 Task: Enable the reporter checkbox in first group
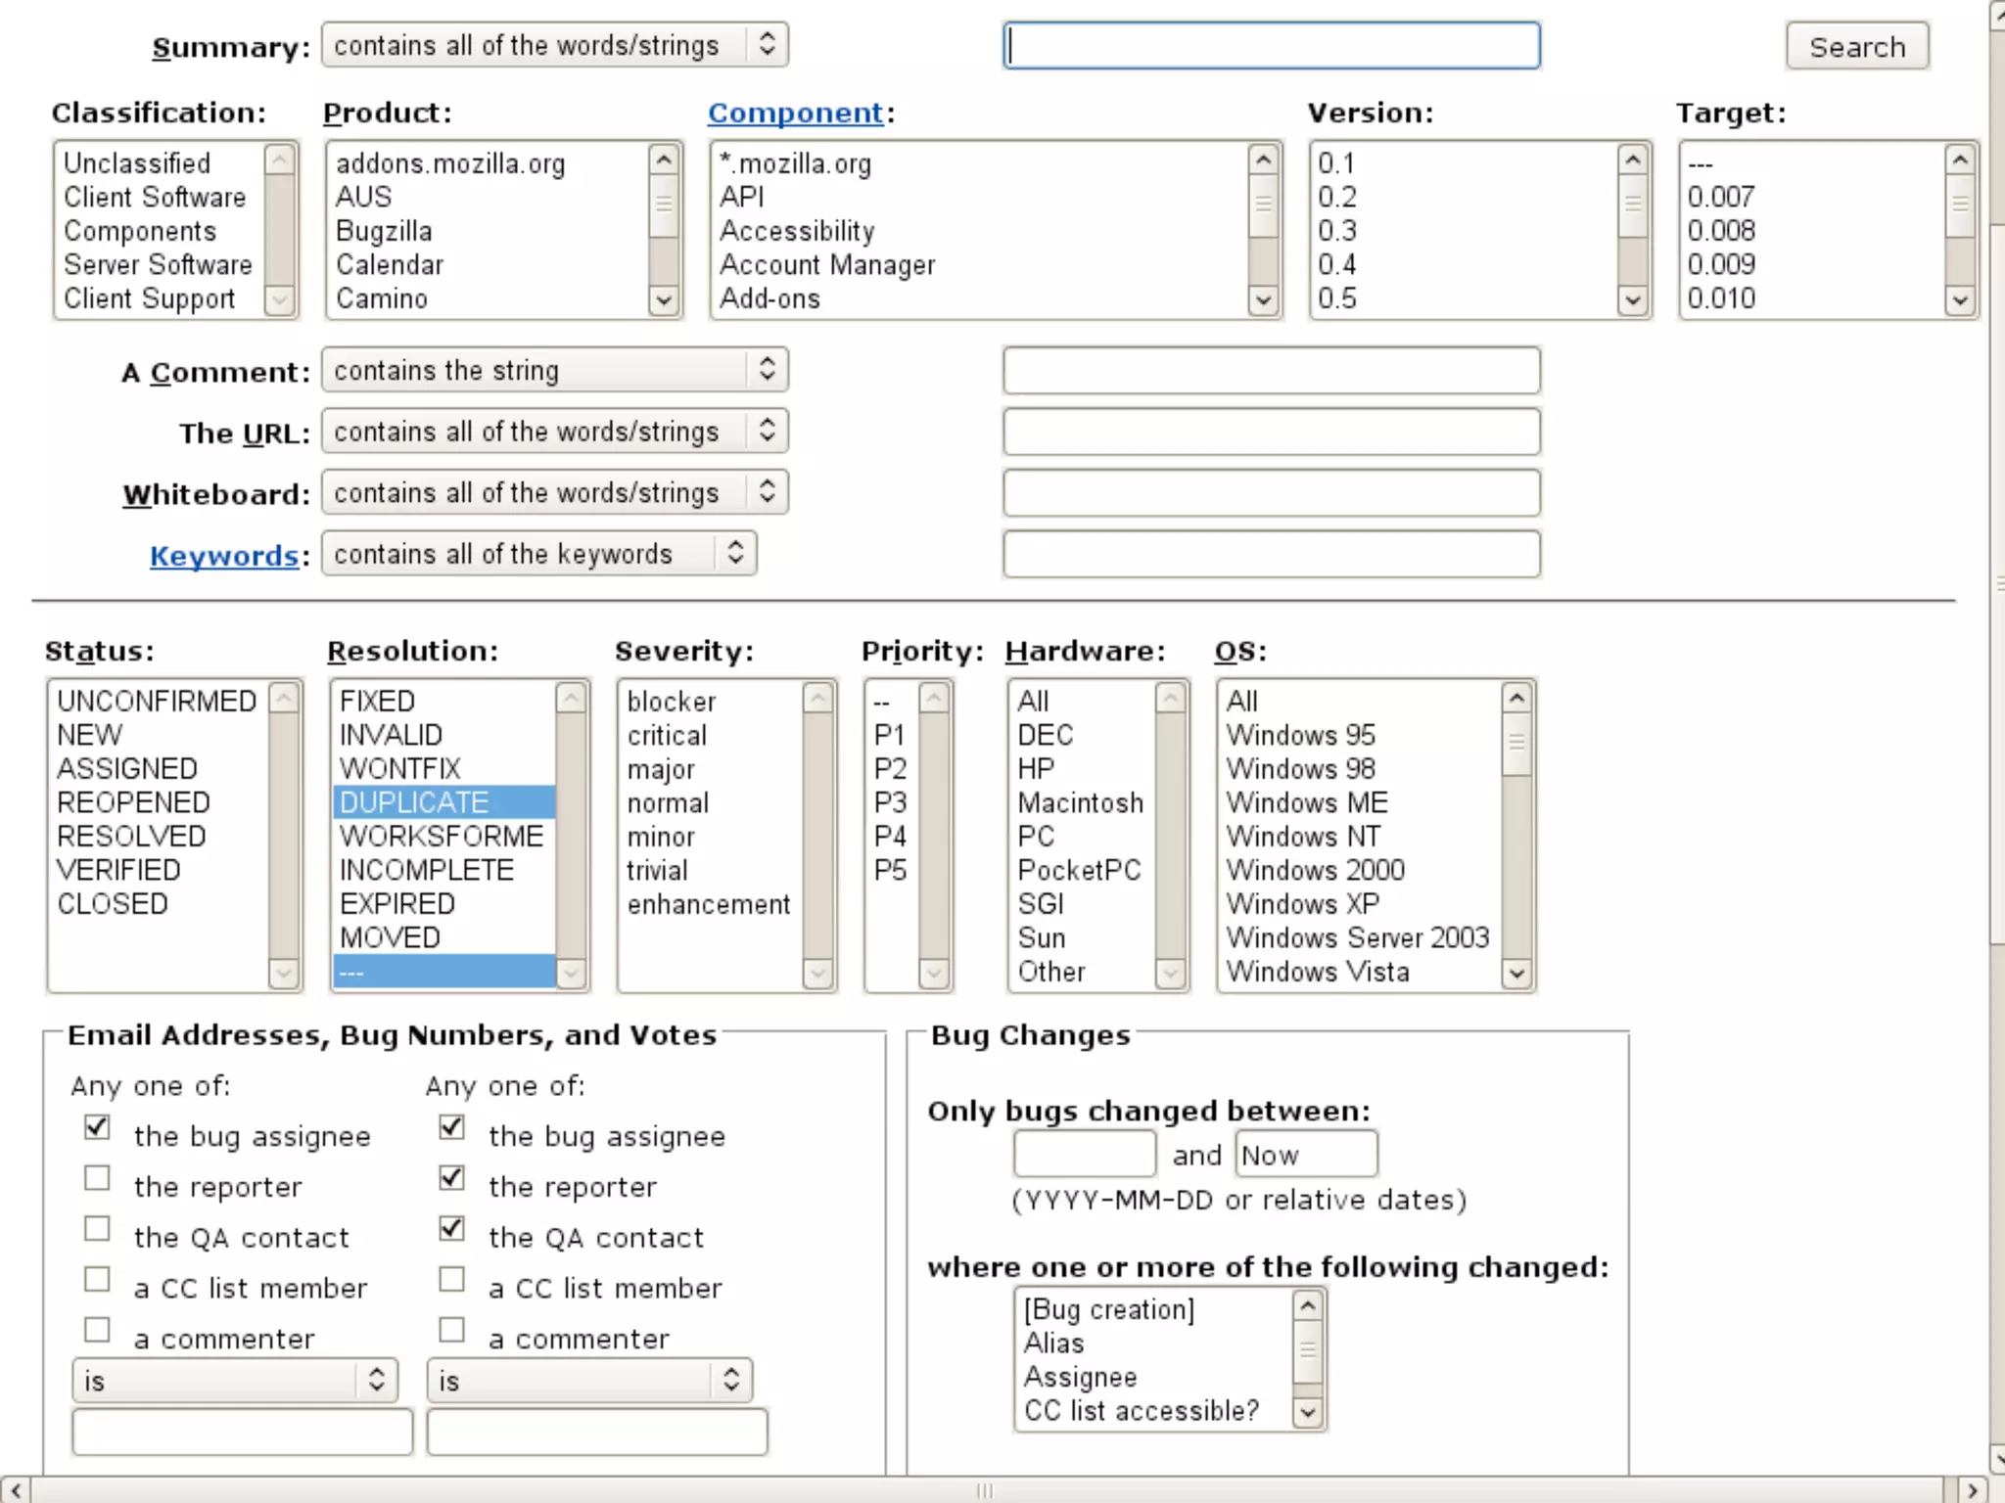click(97, 1177)
